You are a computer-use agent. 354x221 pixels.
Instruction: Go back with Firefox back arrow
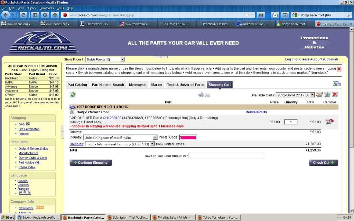(6, 15)
